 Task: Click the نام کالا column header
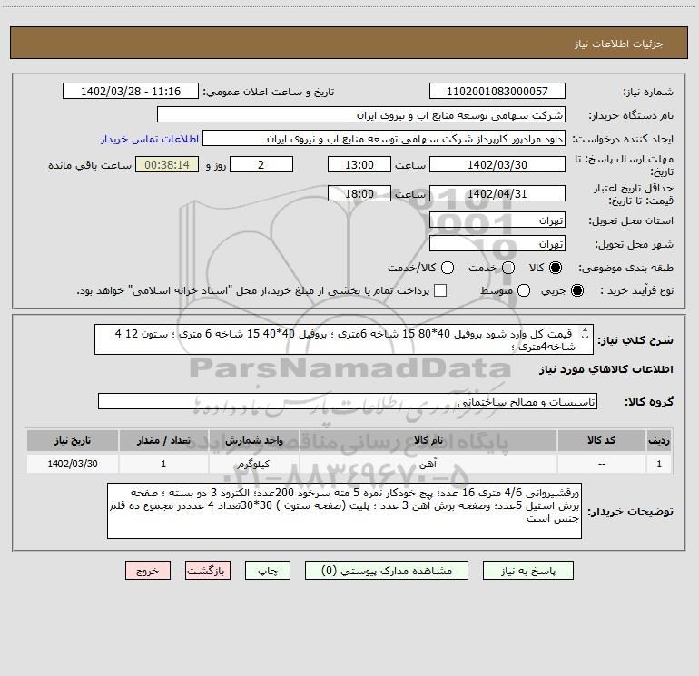click(x=428, y=441)
